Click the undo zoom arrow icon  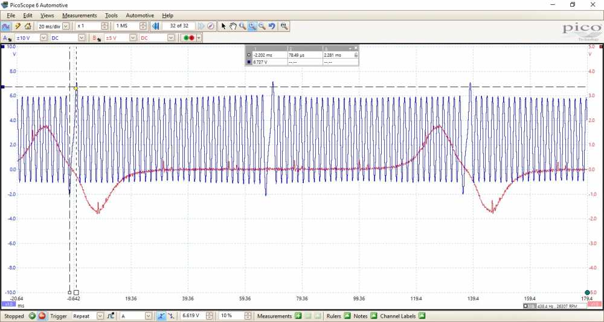click(x=272, y=26)
